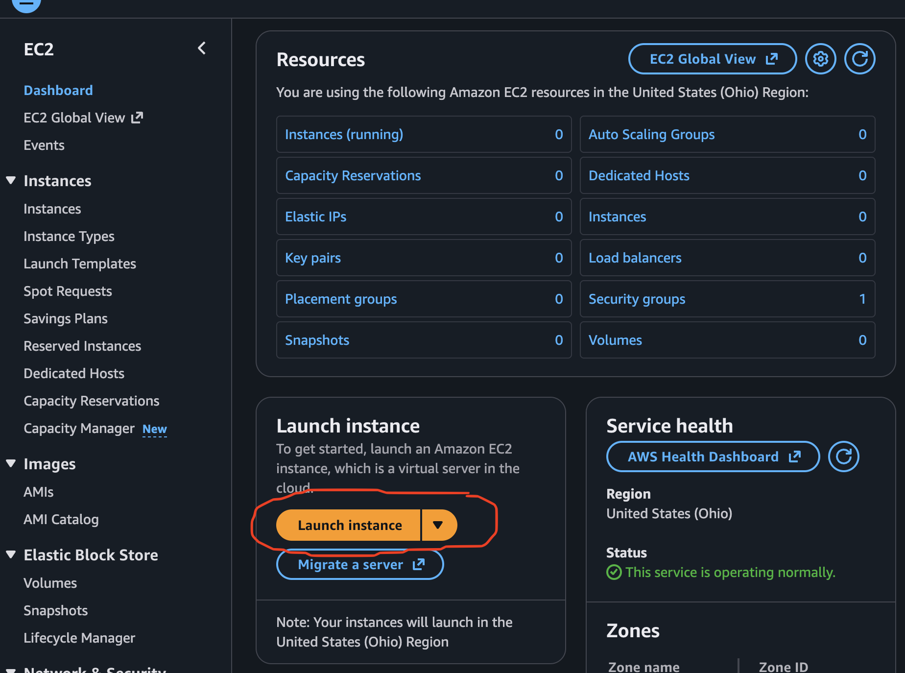905x673 pixels.
Task: Open Dashboard in the sidebar
Action: pos(58,90)
